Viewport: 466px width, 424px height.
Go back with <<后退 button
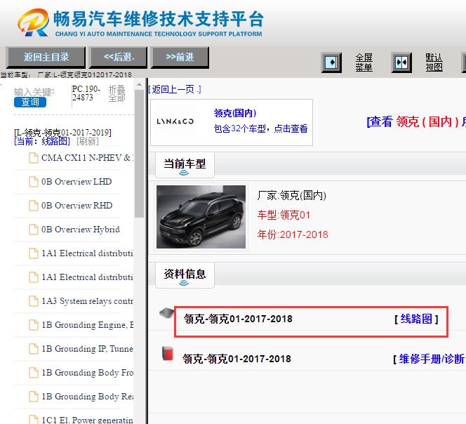[119, 57]
